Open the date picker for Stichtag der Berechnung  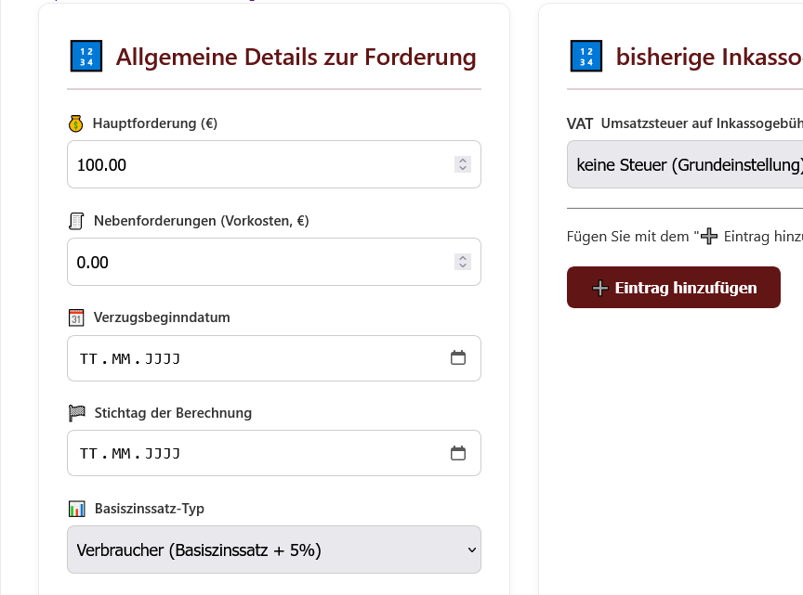coord(458,452)
